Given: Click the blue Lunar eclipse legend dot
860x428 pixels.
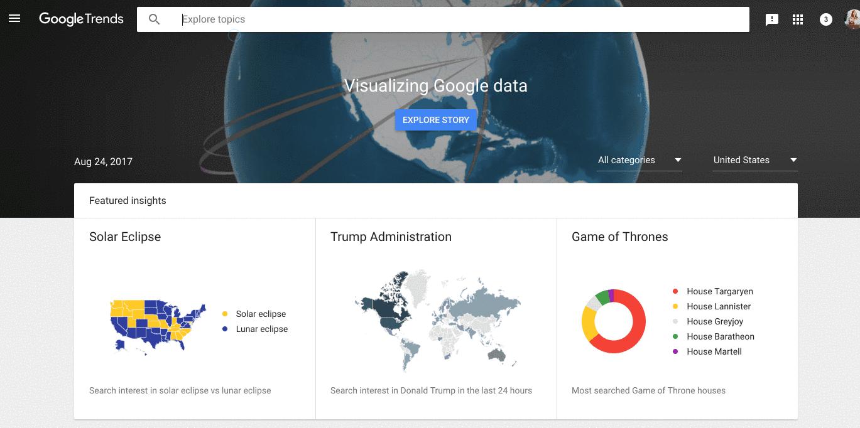Looking at the screenshot, I should click(225, 329).
